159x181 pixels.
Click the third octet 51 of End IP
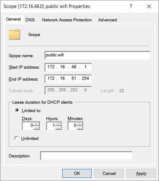point(74,78)
